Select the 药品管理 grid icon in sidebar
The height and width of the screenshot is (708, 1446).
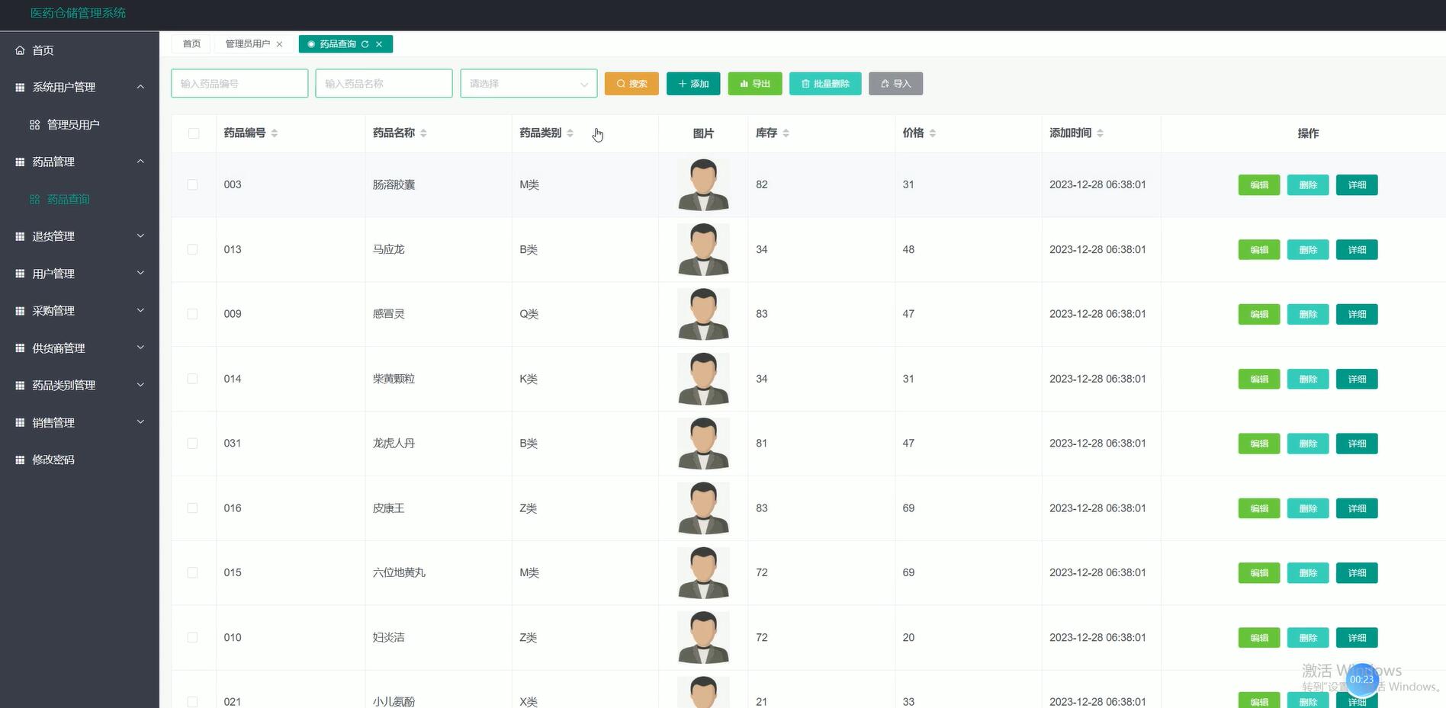[x=19, y=161]
